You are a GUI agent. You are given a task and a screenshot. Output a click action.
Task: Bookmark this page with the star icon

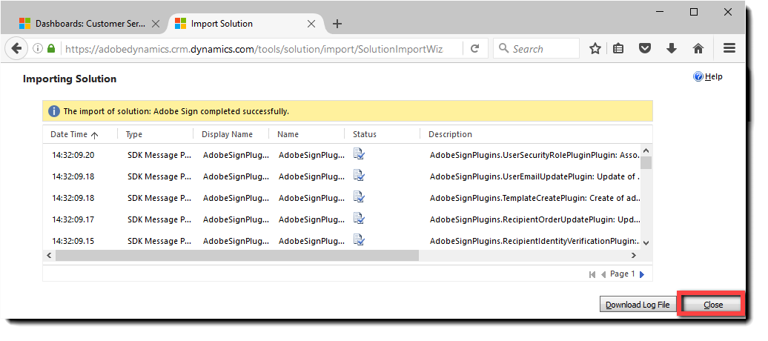tap(595, 48)
